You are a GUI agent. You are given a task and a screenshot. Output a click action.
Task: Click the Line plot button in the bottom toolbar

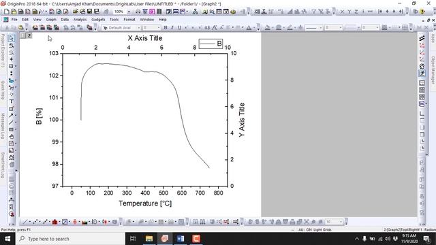click(x=25, y=222)
